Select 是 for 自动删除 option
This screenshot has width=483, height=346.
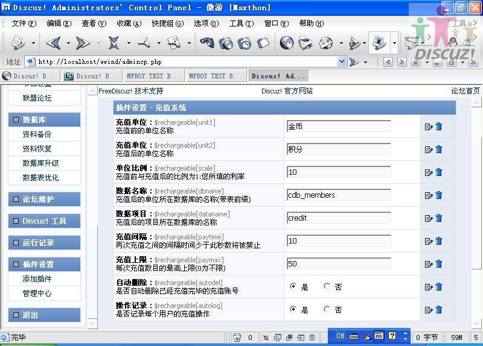[x=293, y=286]
